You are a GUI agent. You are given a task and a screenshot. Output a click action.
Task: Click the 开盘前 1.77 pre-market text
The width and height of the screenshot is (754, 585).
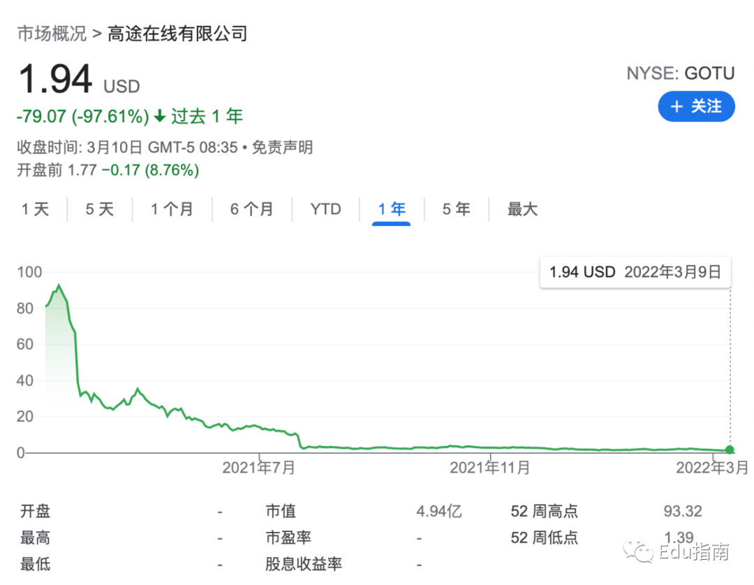point(57,170)
